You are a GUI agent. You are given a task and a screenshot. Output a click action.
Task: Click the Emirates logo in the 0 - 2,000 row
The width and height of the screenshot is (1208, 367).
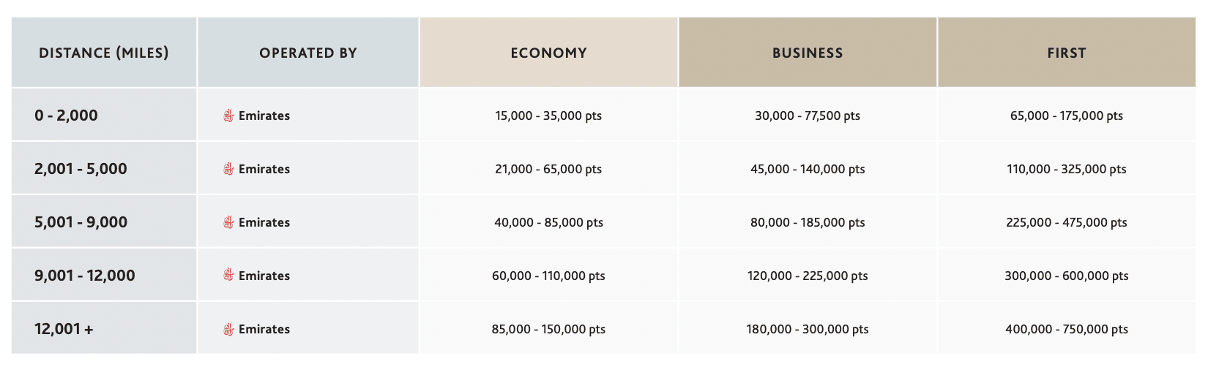228,116
